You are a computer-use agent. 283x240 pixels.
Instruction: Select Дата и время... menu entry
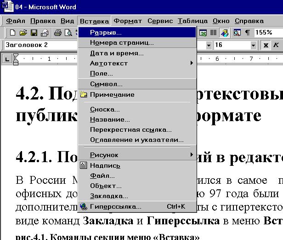coord(137,53)
